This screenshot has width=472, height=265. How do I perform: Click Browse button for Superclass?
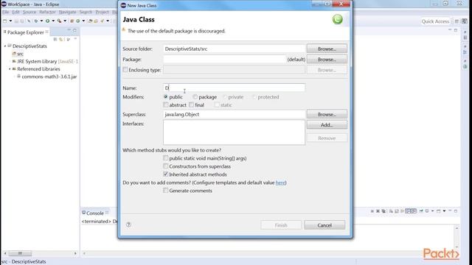click(327, 115)
